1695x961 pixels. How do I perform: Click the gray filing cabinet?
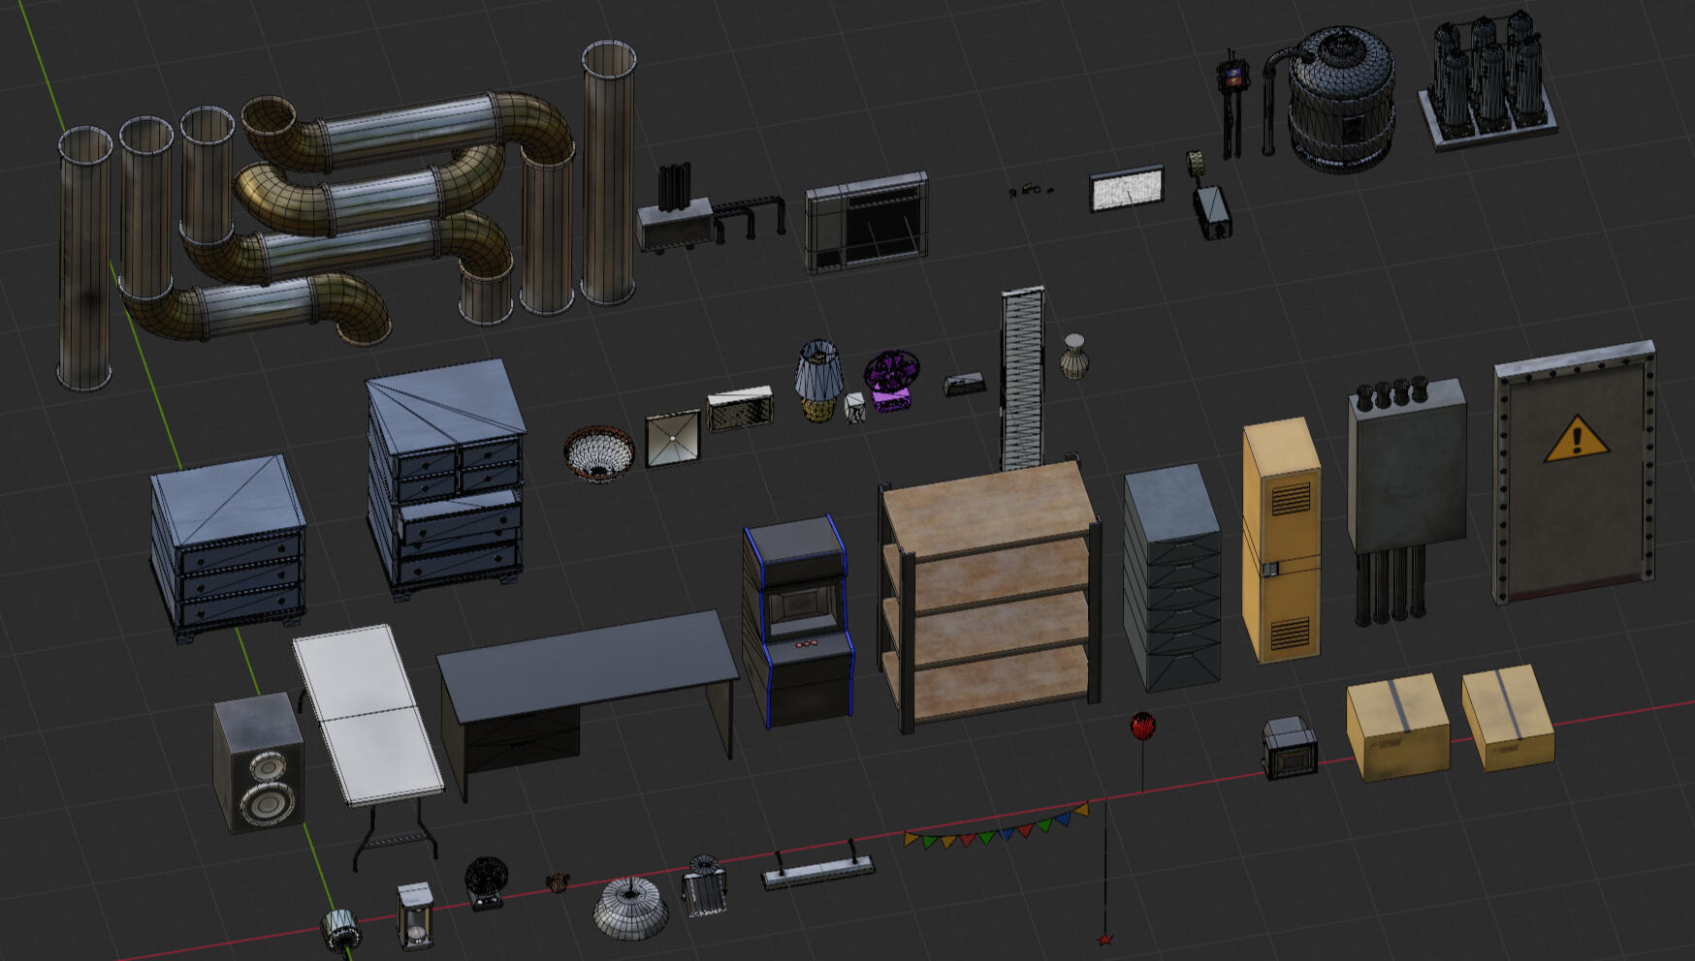pyautogui.click(x=1171, y=577)
